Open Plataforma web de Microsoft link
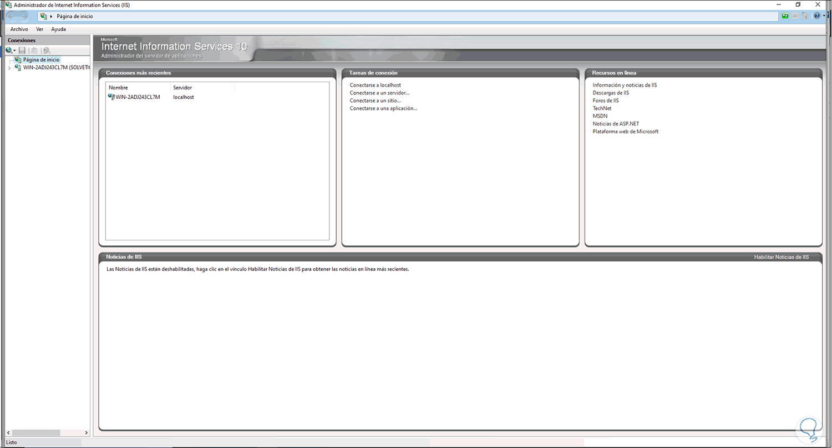This screenshot has height=448, width=832. tap(626, 132)
